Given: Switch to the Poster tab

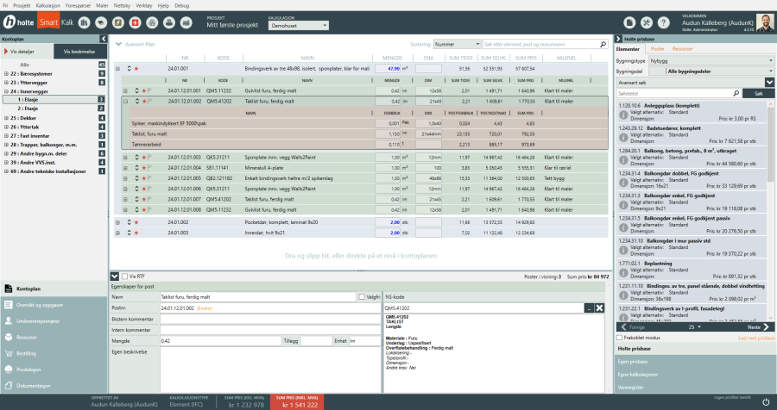Looking at the screenshot, I should click(657, 49).
